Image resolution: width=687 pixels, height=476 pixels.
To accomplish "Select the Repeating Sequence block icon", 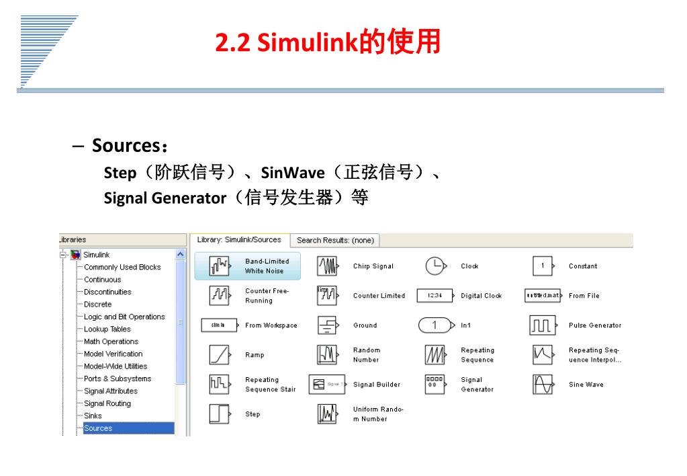I will click(436, 354).
